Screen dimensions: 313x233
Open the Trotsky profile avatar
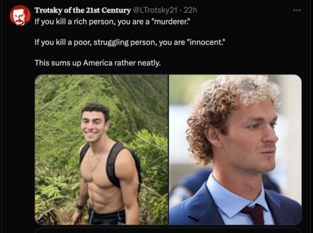[x=20, y=15]
